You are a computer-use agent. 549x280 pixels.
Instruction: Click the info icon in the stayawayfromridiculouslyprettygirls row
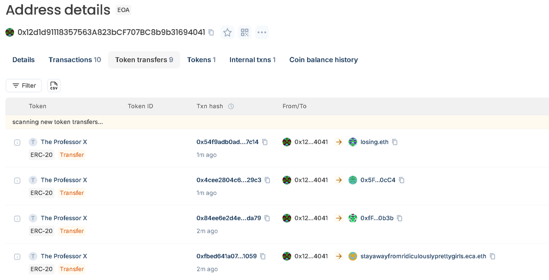point(17,257)
